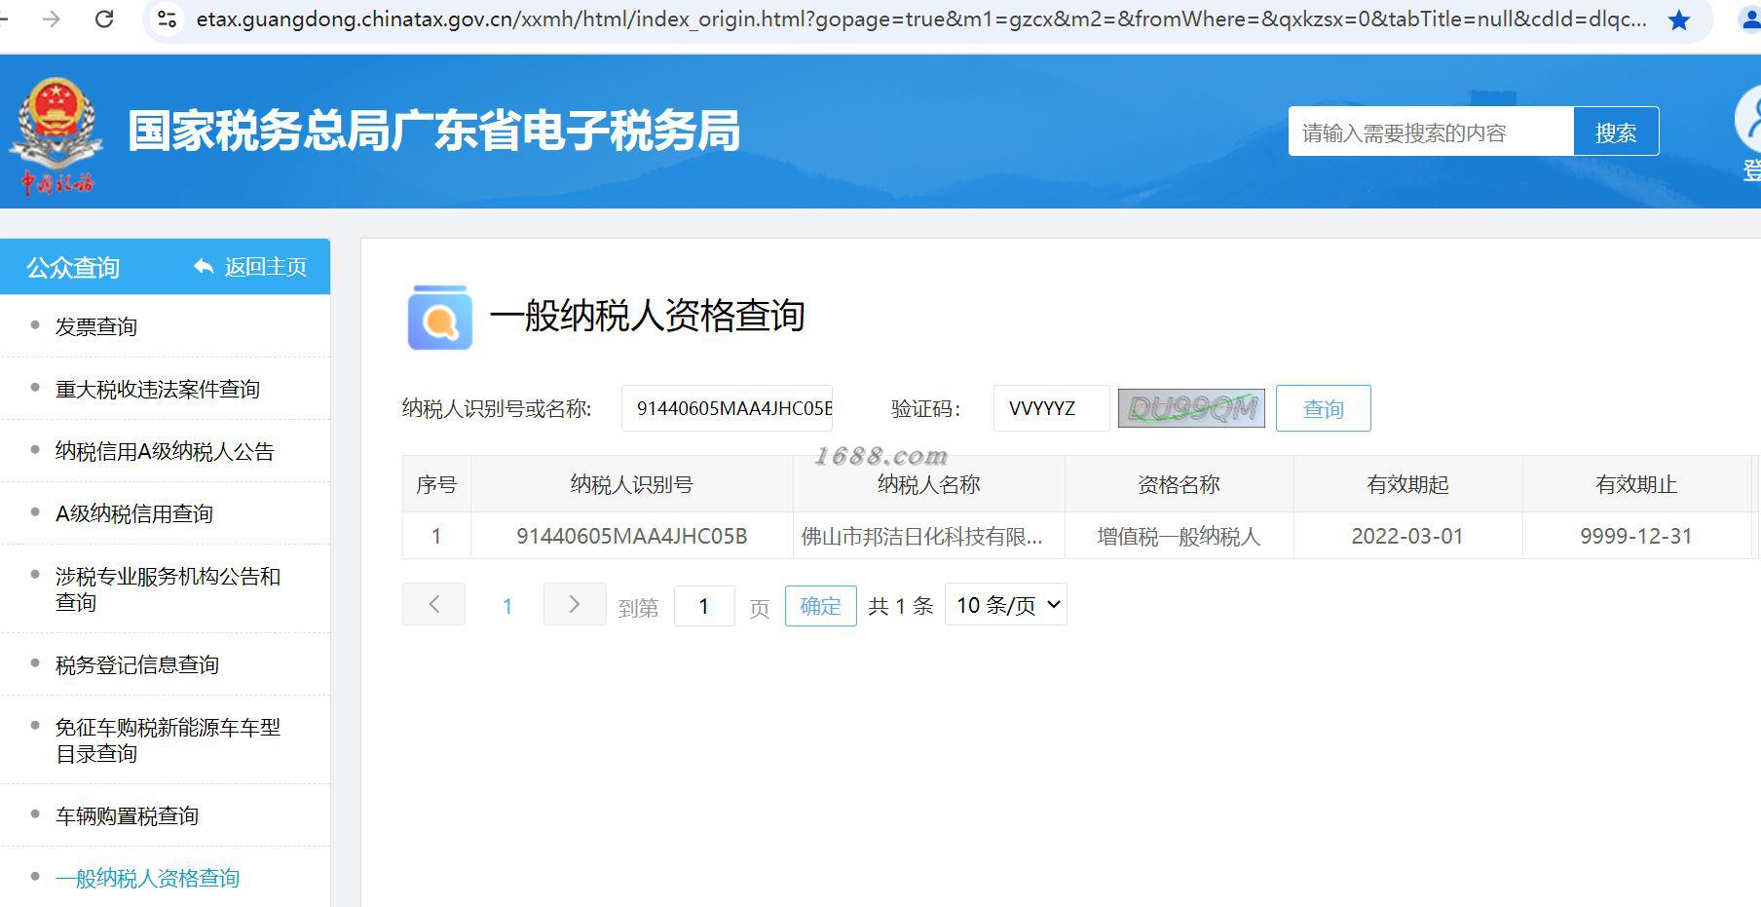Select 车辆购置税查询 item
This screenshot has height=907, width=1761.
[127, 815]
